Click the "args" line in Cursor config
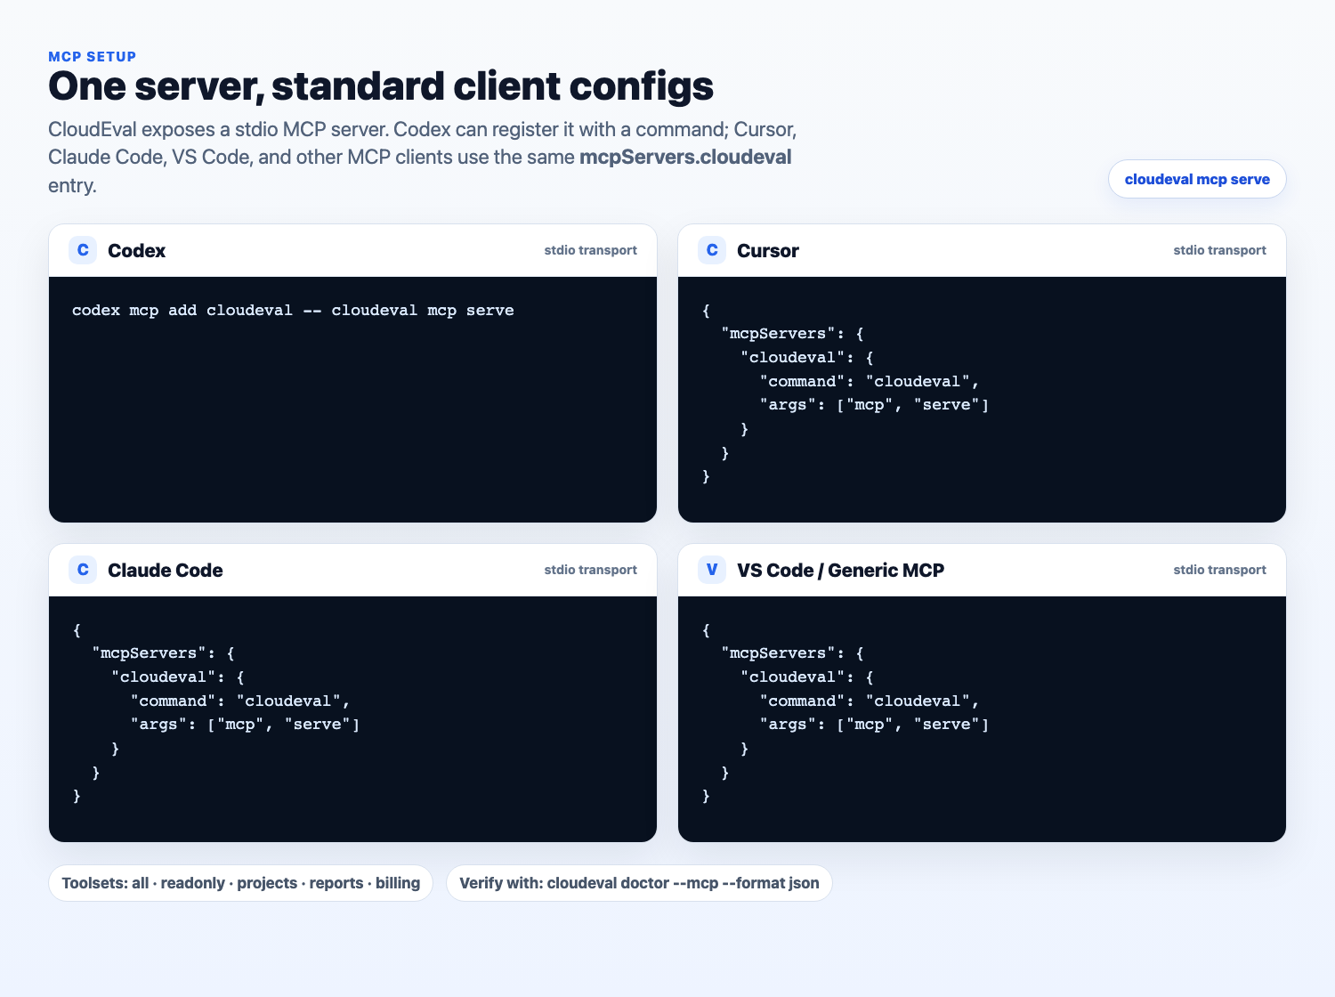This screenshot has height=997, width=1335. click(874, 405)
